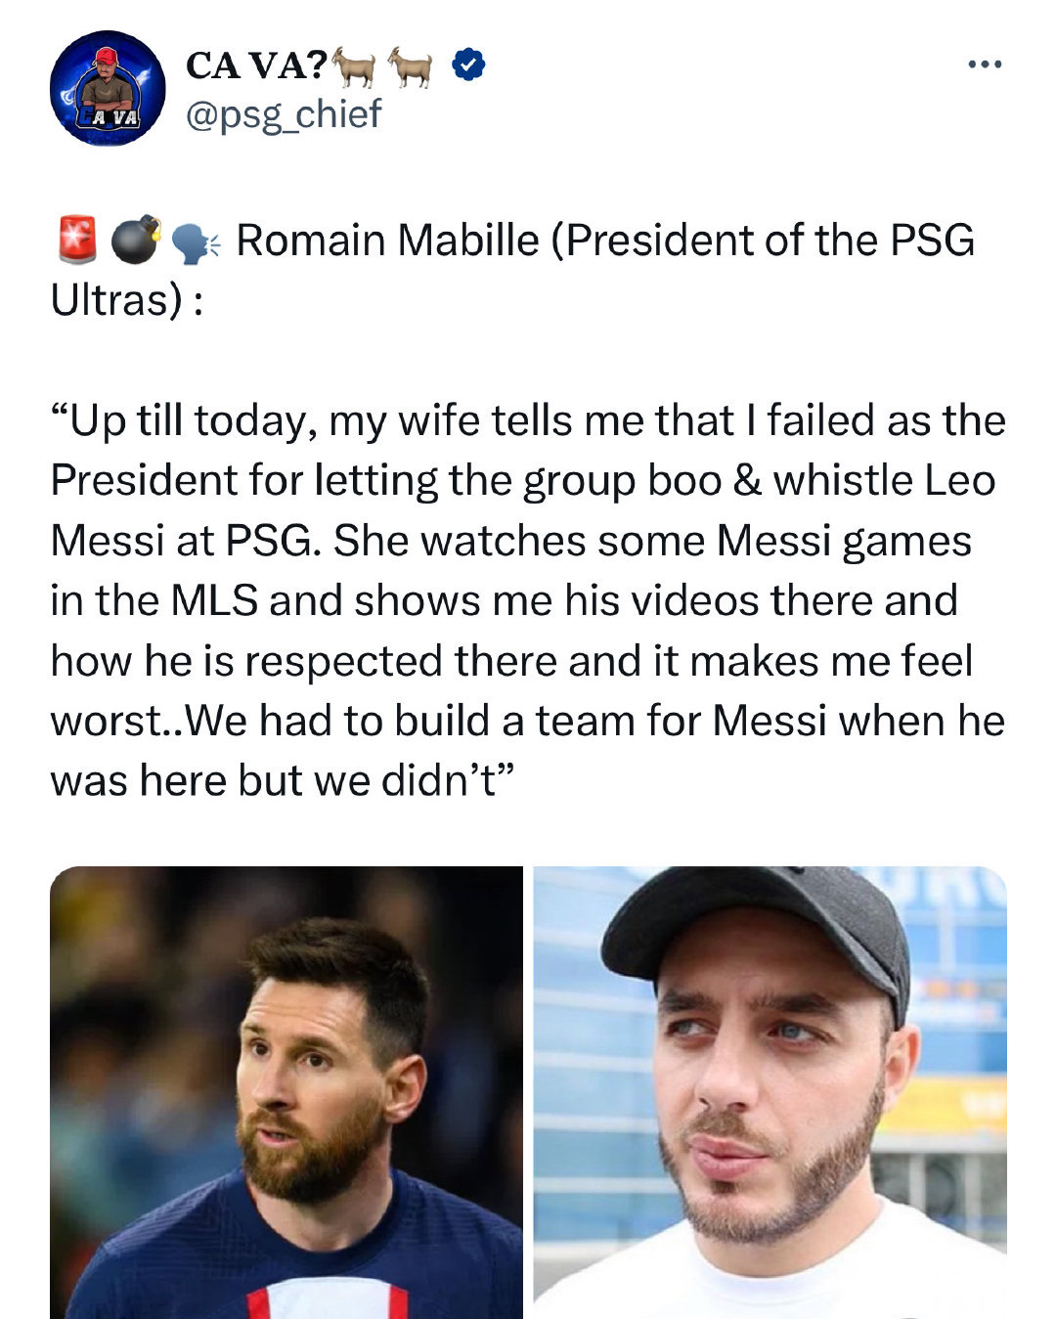Click the blue verified badge
Image resolution: width=1056 pixels, height=1319 pixels.
467,66
